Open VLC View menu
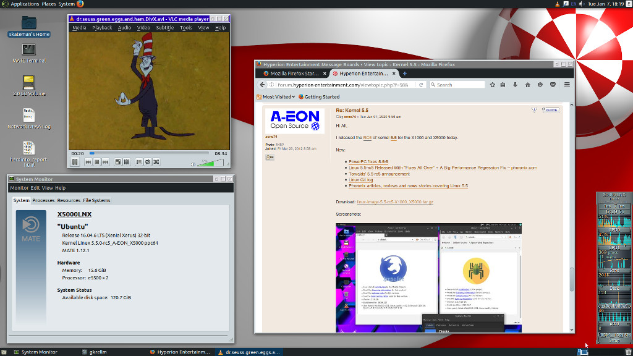The image size is (633, 356). tap(203, 27)
